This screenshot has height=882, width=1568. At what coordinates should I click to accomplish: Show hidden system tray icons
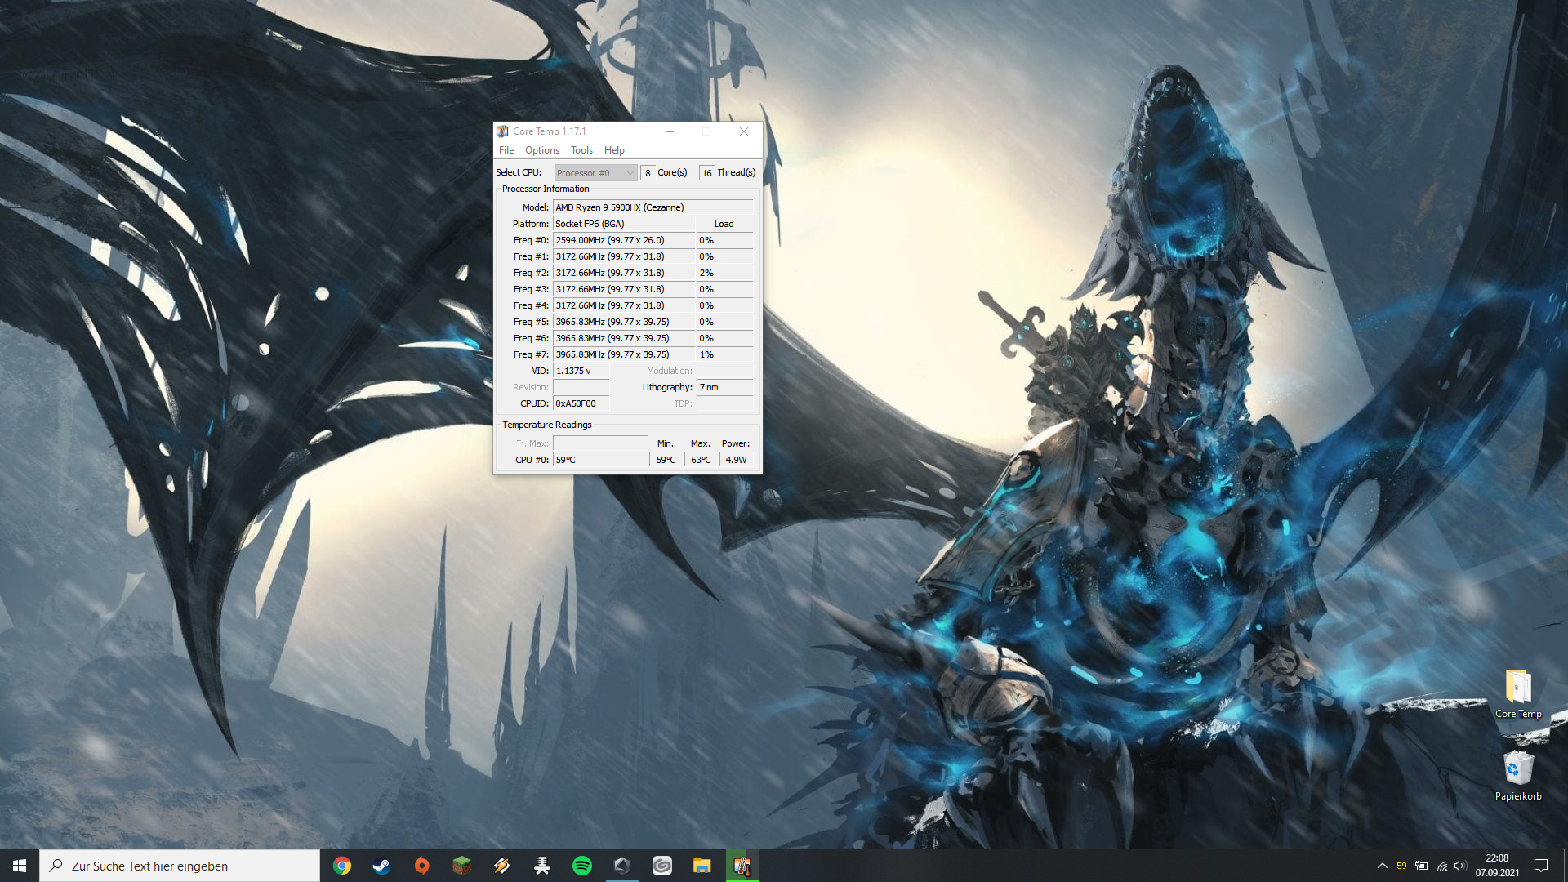point(1382,866)
